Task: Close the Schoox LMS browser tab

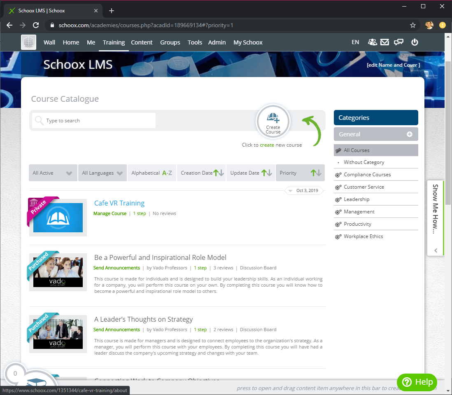Action: point(96,11)
